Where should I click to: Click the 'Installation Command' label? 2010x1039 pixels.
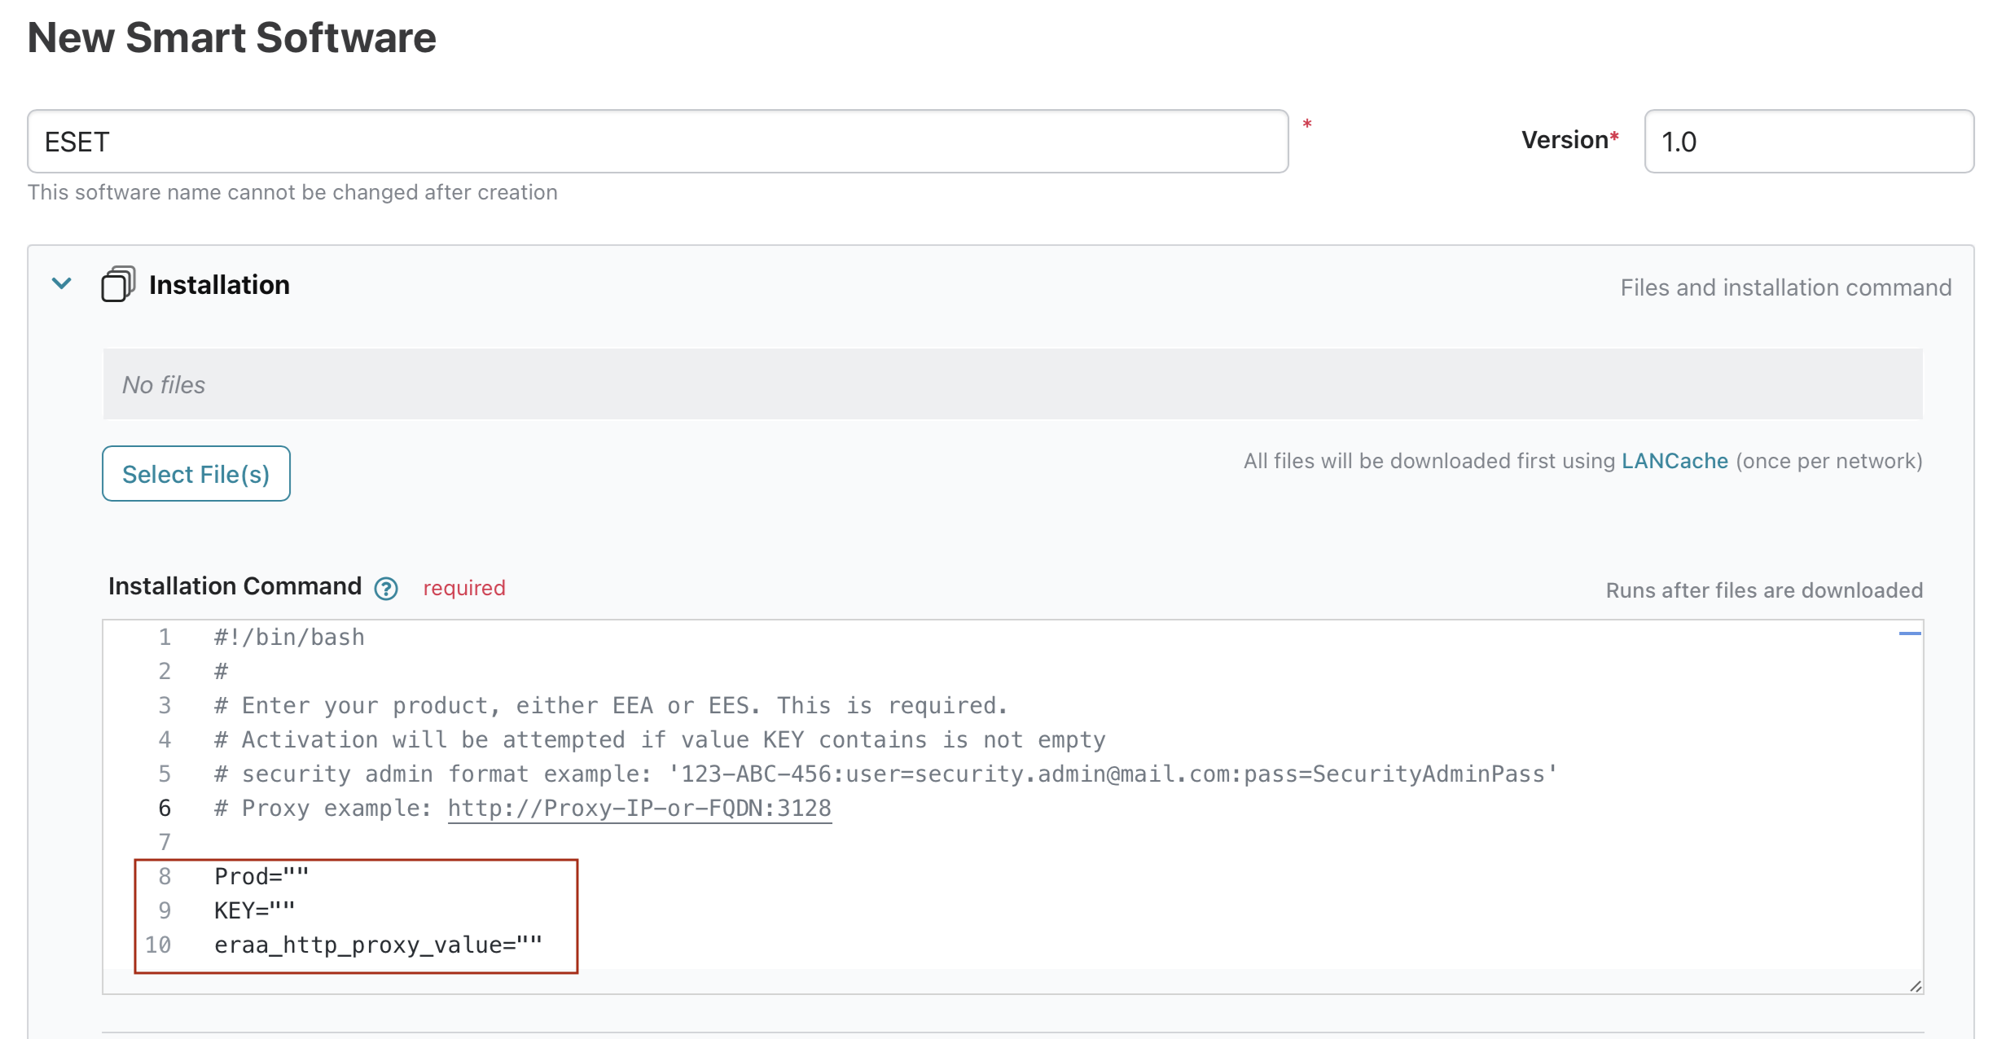tap(235, 586)
